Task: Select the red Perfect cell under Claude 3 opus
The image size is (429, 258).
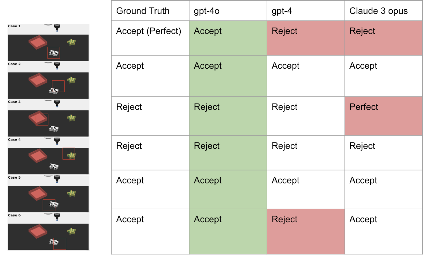Action: click(x=383, y=116)
